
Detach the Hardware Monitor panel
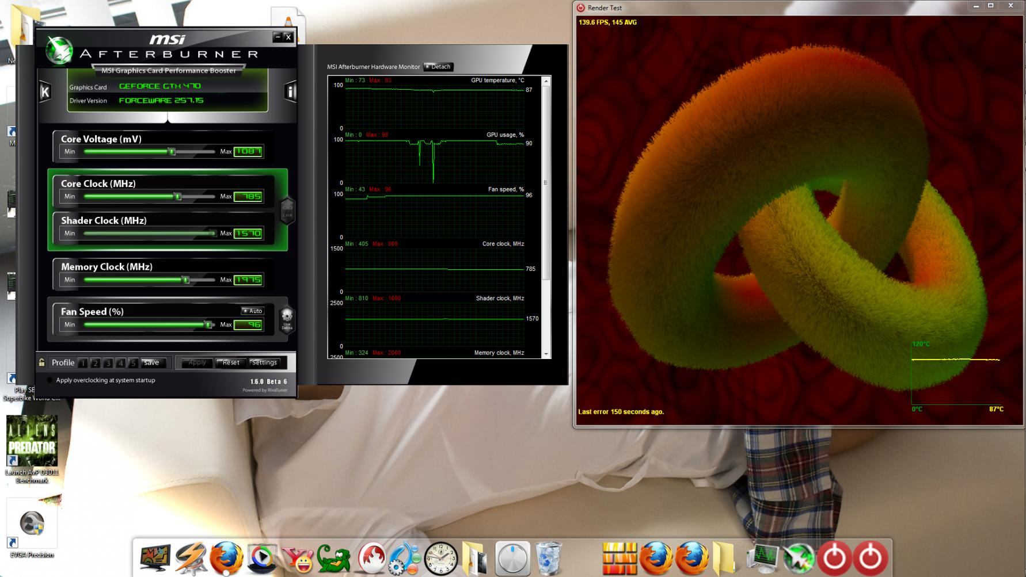[x=439, y=67]
